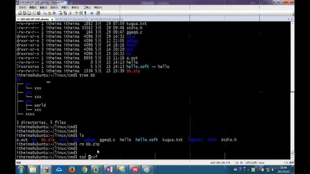This screenshot has height=174, width=310.
Task: Open Google Chrome from the taskbar
Action: (84, 170)
